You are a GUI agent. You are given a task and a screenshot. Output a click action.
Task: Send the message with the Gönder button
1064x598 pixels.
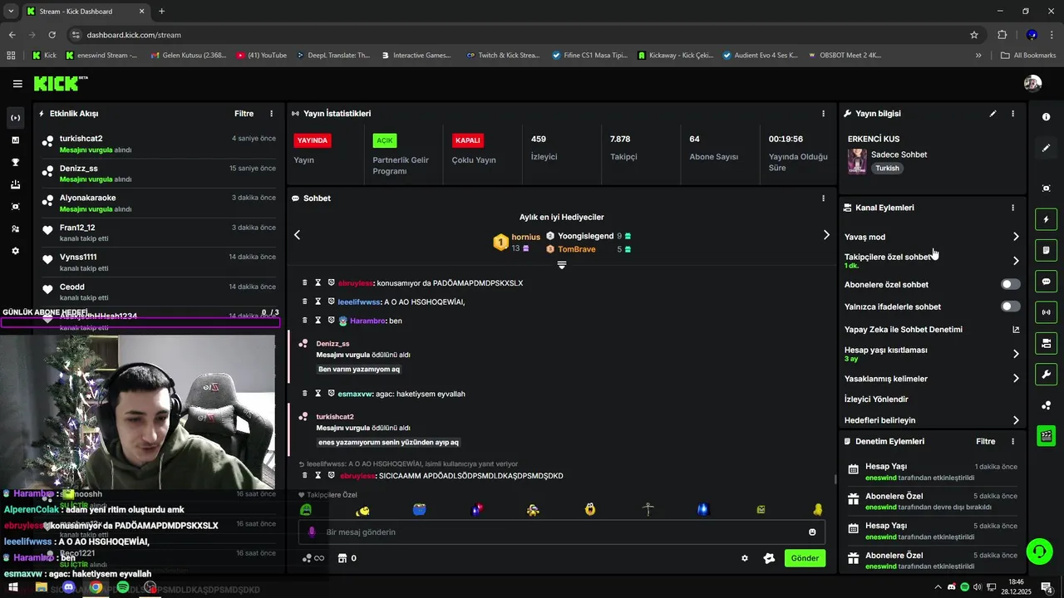[x=805, y=558]
